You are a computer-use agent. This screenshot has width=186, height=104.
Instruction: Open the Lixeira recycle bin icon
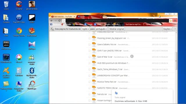tap(6, 5)
